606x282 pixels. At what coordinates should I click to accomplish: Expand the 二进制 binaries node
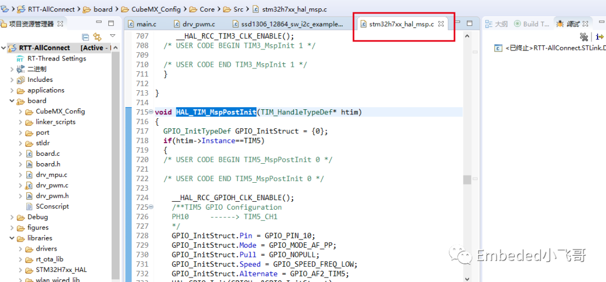coord(12,69)
